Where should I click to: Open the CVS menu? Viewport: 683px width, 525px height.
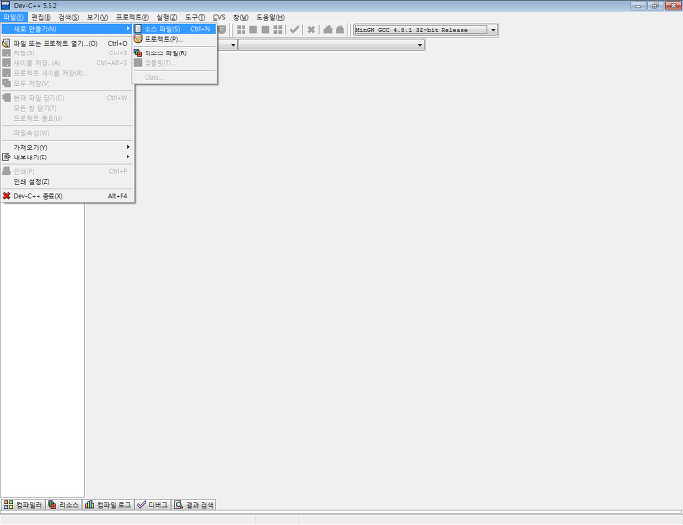(x=219, y=17)
